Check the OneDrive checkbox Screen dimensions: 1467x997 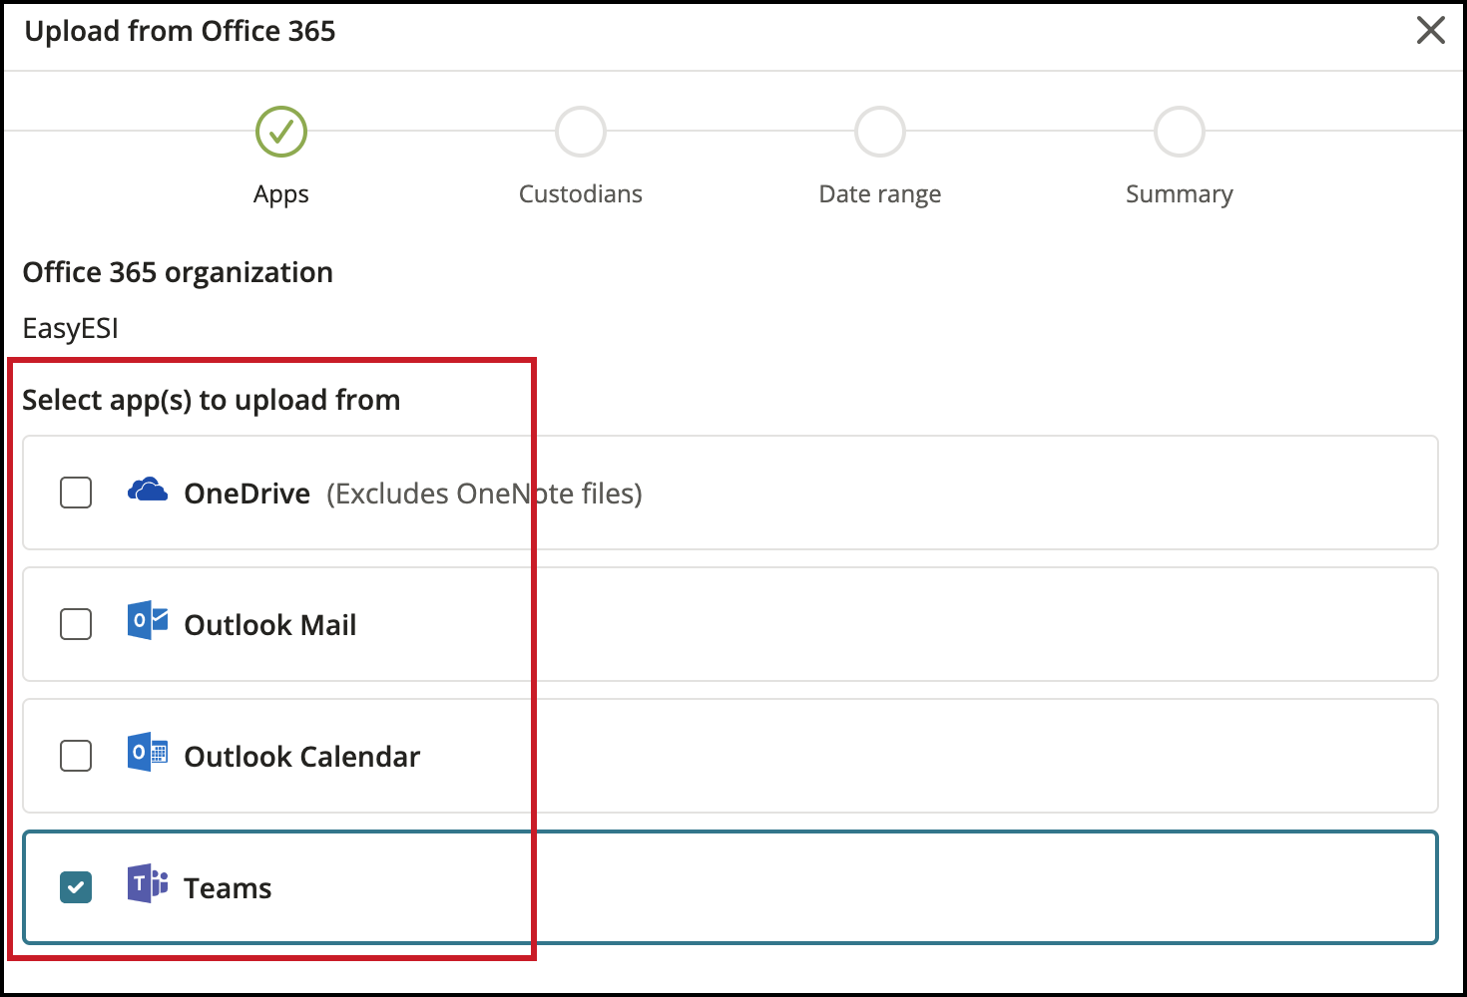pos(76,493)
